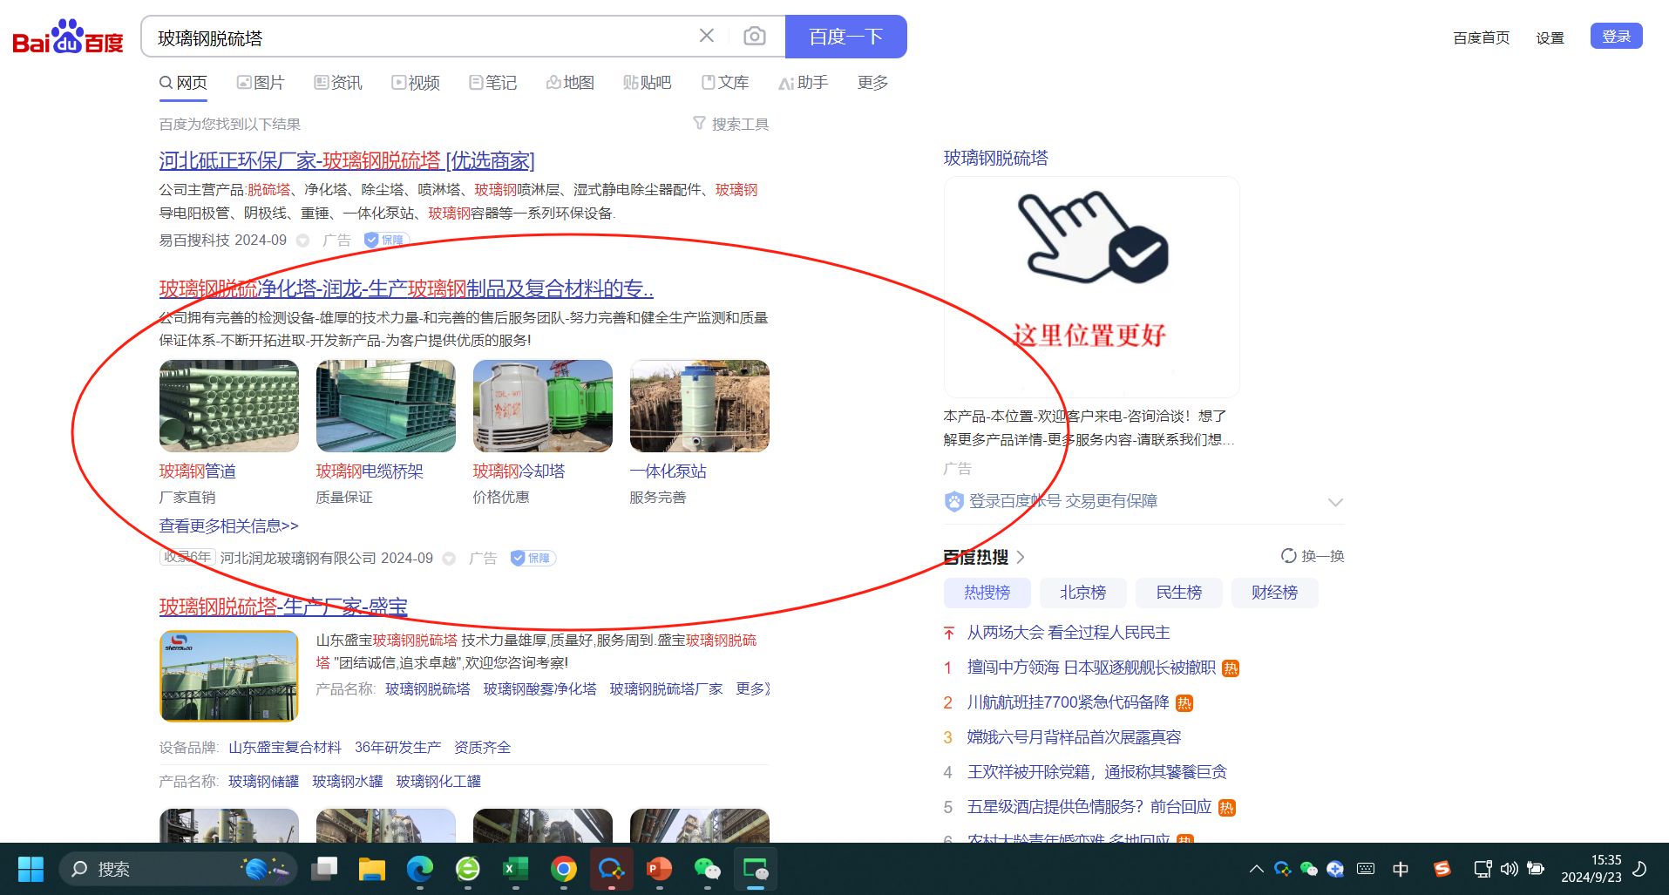This screenshot has width=1669, height=895.
Task: Switch to the 笔记 search tab
Action: [x=492, y=83]
